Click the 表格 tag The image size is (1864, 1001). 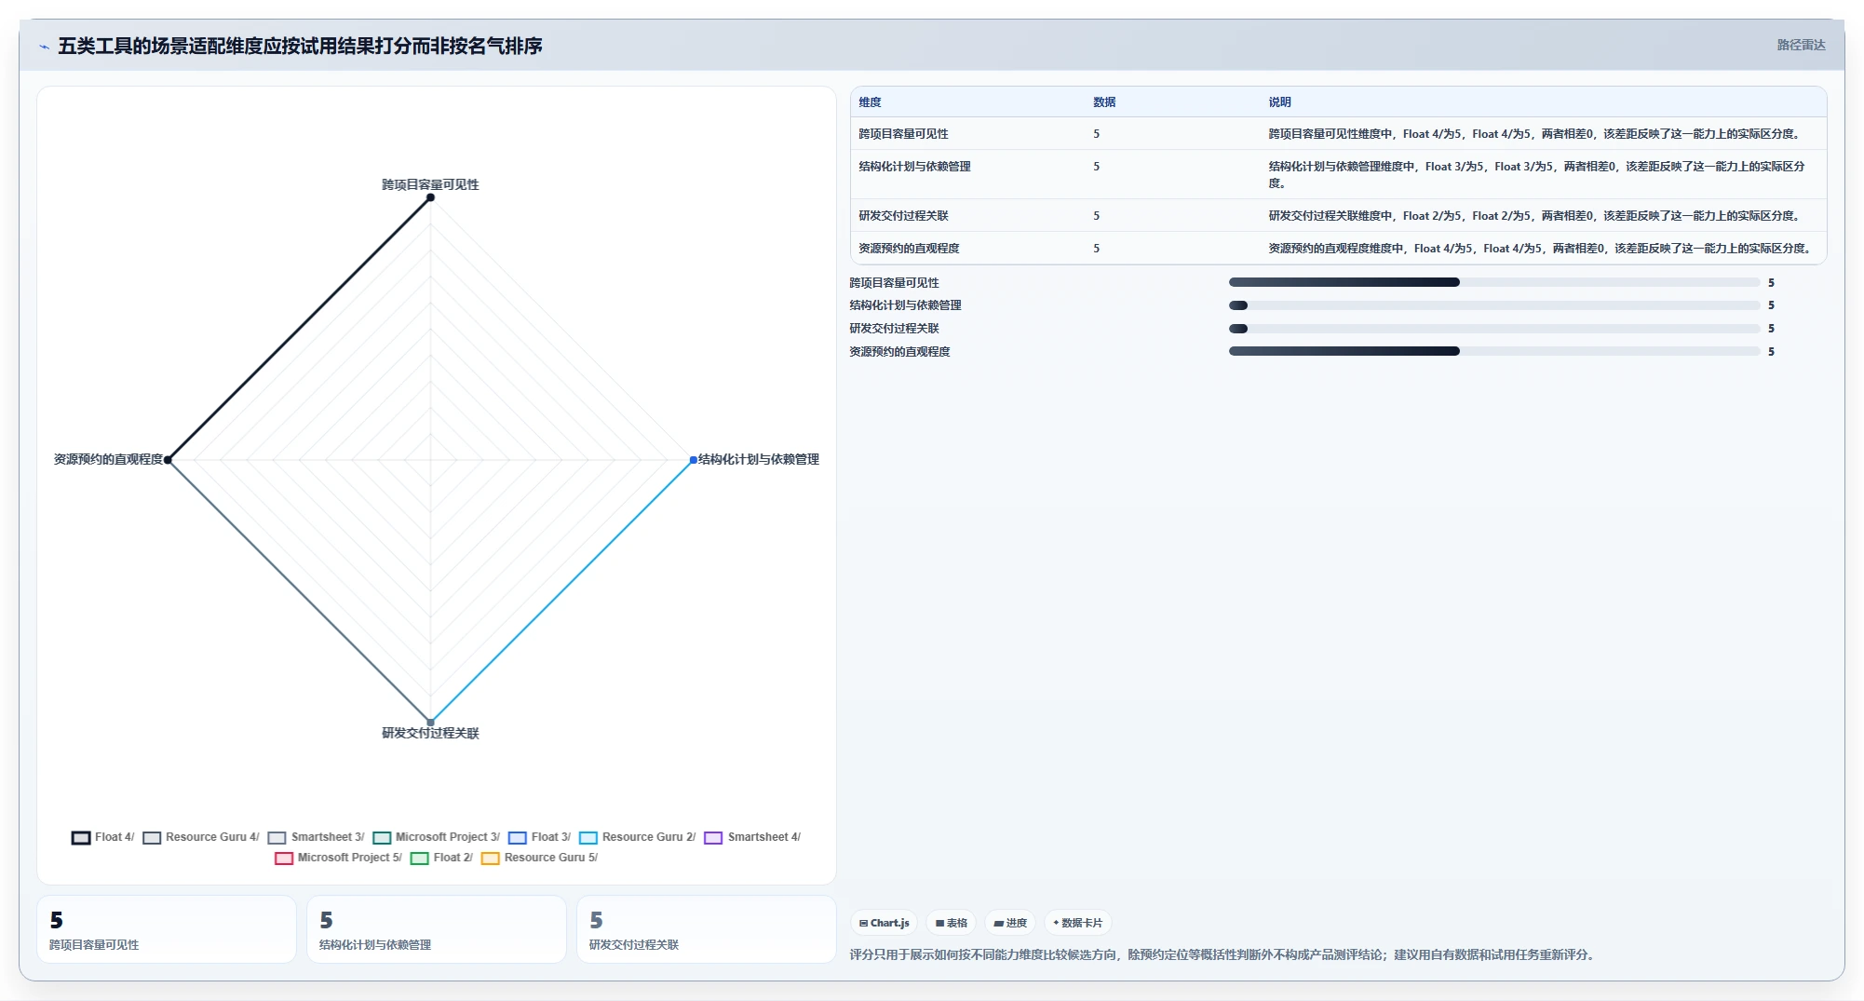[x=951, y=923]
